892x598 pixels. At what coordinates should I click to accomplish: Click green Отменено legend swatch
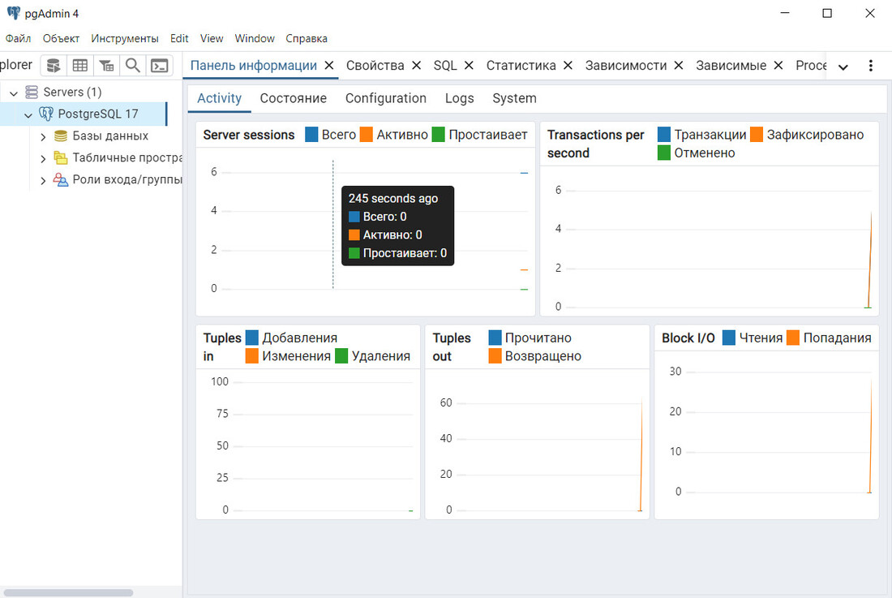click(664, 153)
